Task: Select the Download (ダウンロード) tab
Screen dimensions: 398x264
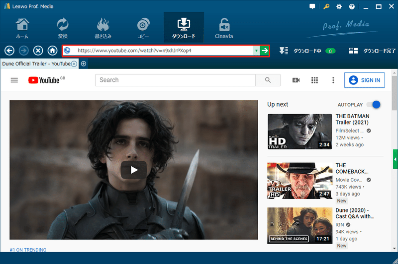Action: pos(184,27)
